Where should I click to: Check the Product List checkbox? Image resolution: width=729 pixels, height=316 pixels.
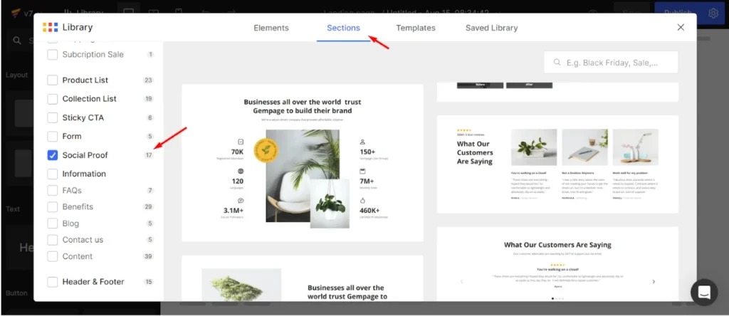(53, 80)
